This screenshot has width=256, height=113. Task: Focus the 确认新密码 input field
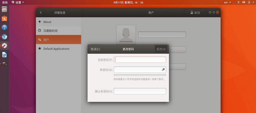140,91
